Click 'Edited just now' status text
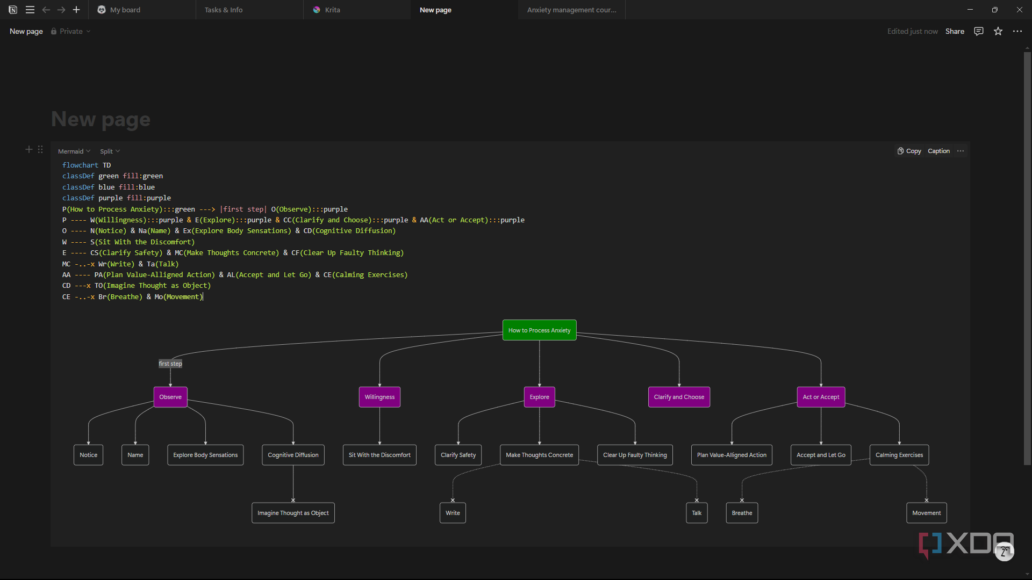The height and width of the screenshot is (580, 1032). [x=912, y=31]
